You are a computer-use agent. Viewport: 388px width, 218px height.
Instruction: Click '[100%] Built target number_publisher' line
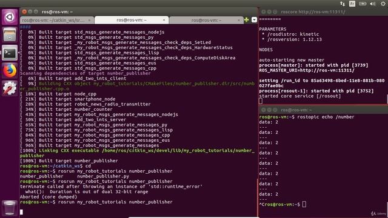point(69,161)
